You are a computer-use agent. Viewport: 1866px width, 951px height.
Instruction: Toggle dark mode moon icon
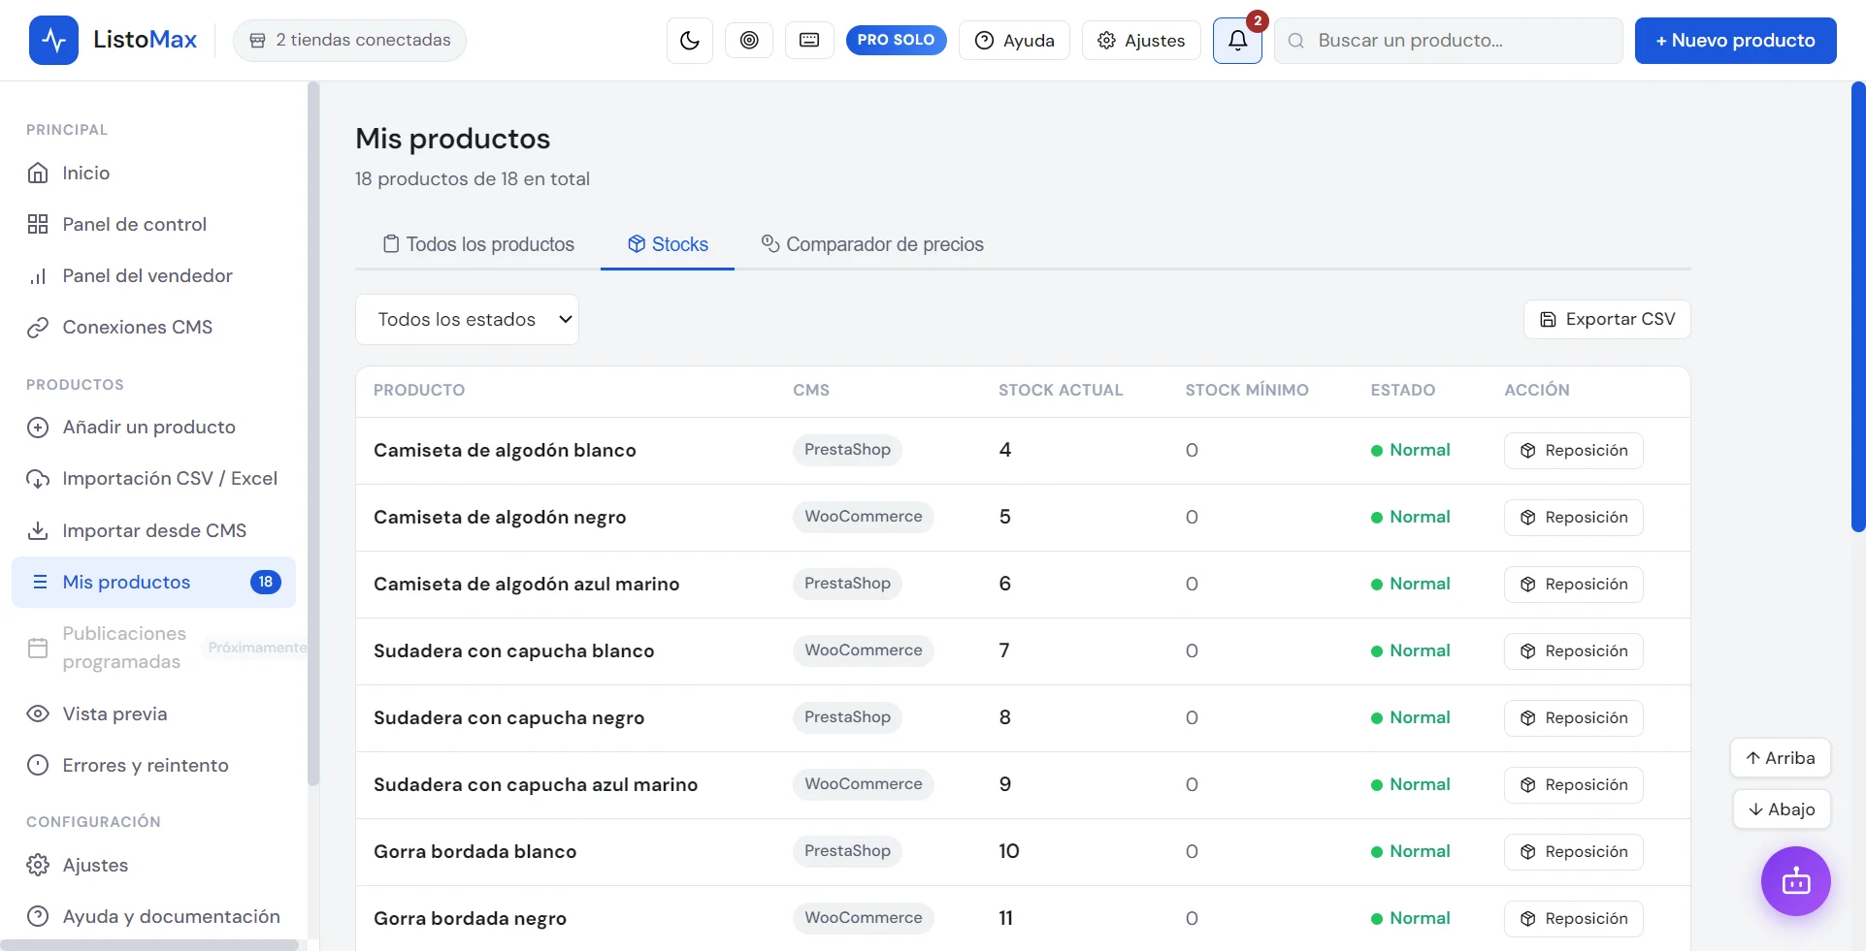pyautogui.click(x=690, y=41)
